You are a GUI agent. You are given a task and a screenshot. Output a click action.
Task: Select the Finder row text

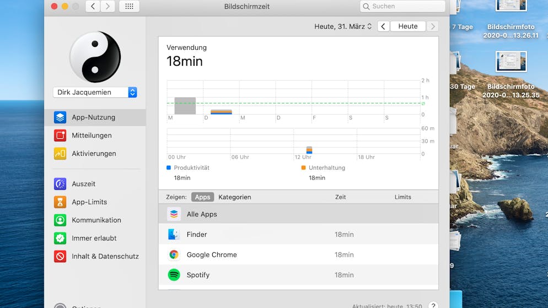pos(197,235)
